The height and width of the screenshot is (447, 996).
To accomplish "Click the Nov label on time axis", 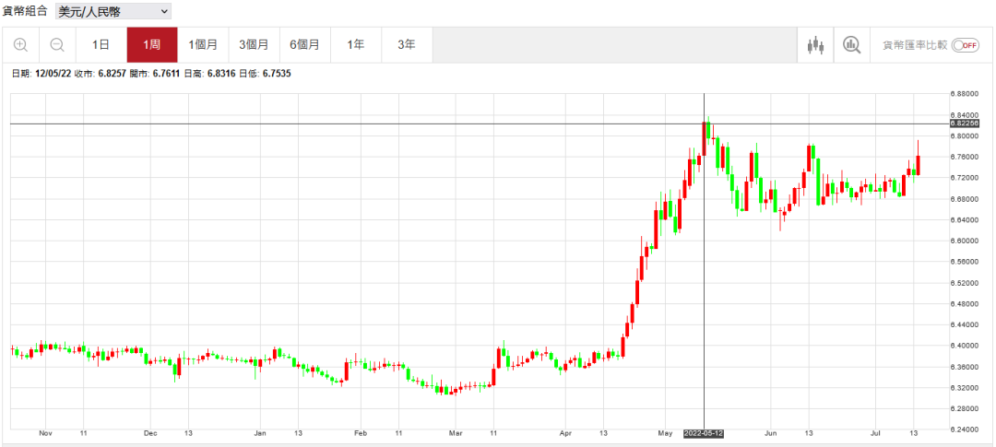I will pyautogui.click(x=46, y=432).
